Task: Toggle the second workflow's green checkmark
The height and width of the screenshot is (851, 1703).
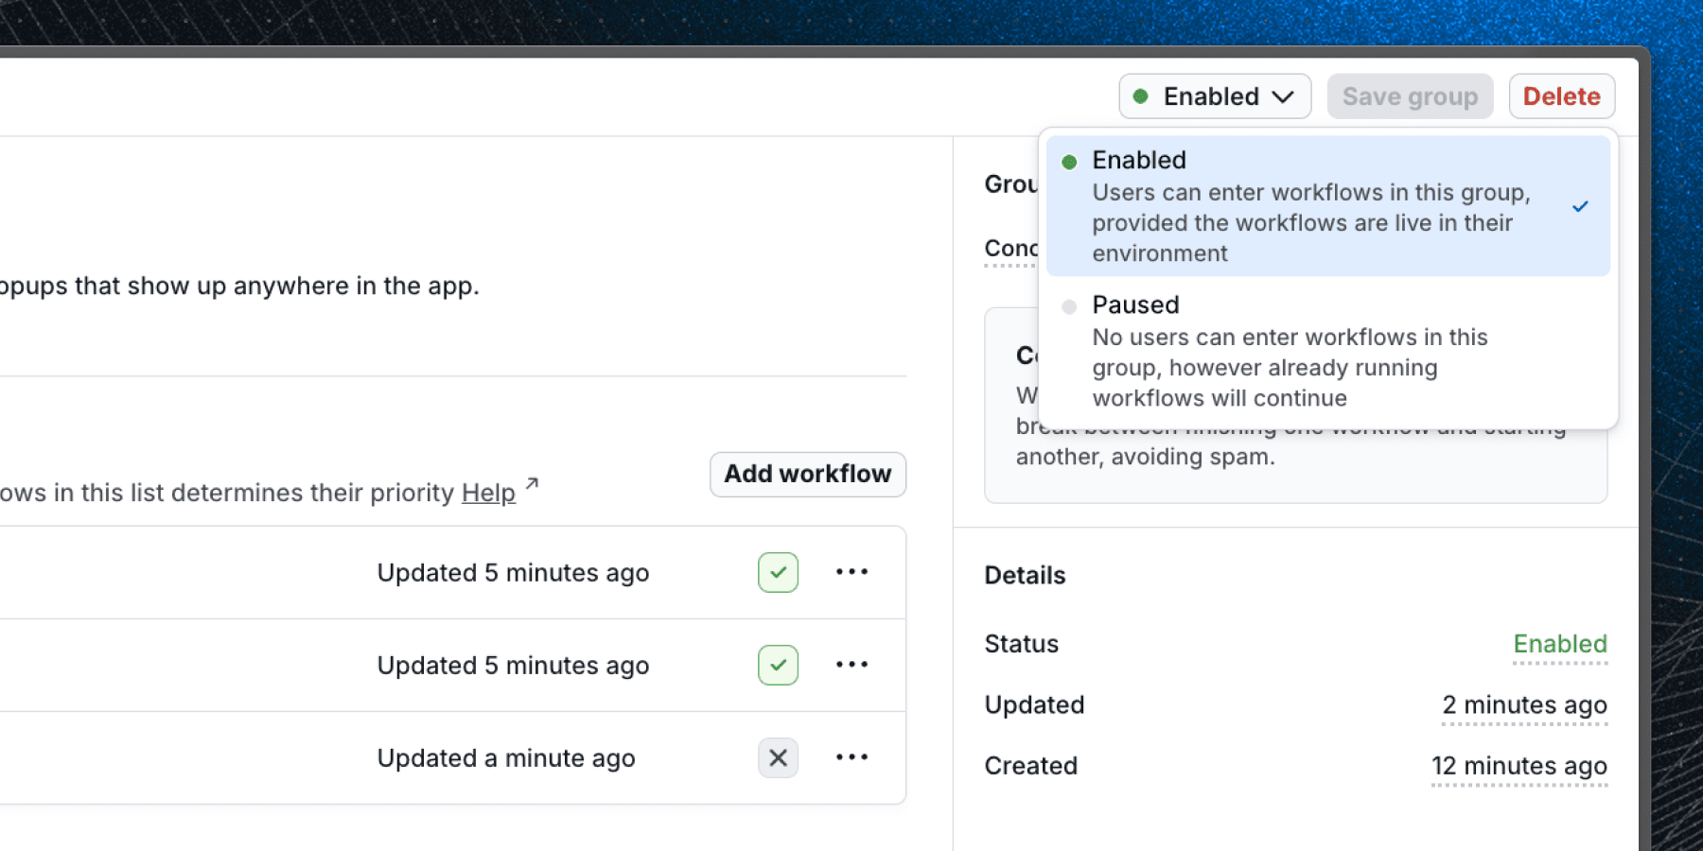Action: (x=778, y=665)
